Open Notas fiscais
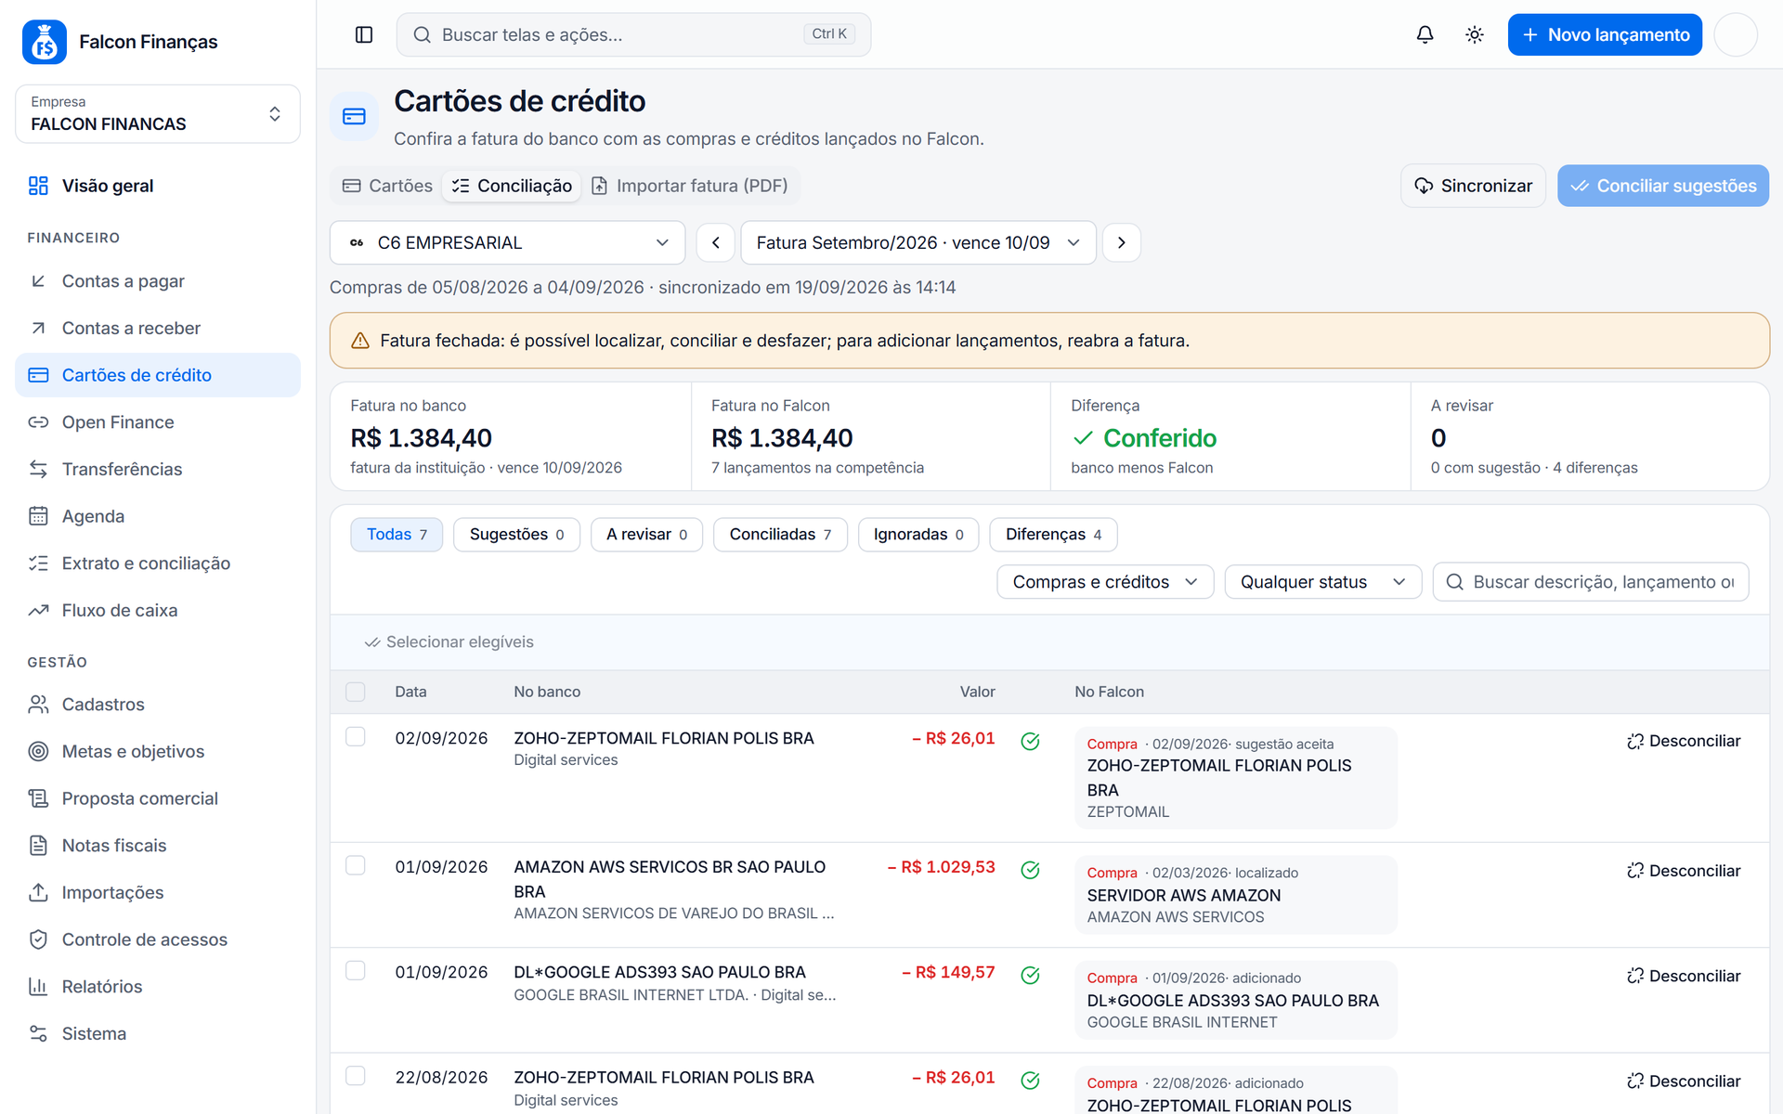Image resolution: width=1783 pixels, height=1114 pixels. (x=158, y=846)
